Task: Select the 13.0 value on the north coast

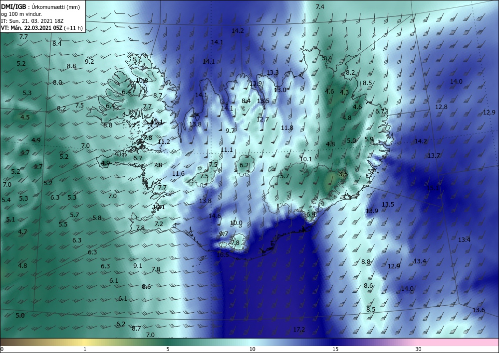Action: pyautogui.click(x=280, y=90)
